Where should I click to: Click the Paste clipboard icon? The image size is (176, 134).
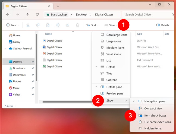[48, 25]
